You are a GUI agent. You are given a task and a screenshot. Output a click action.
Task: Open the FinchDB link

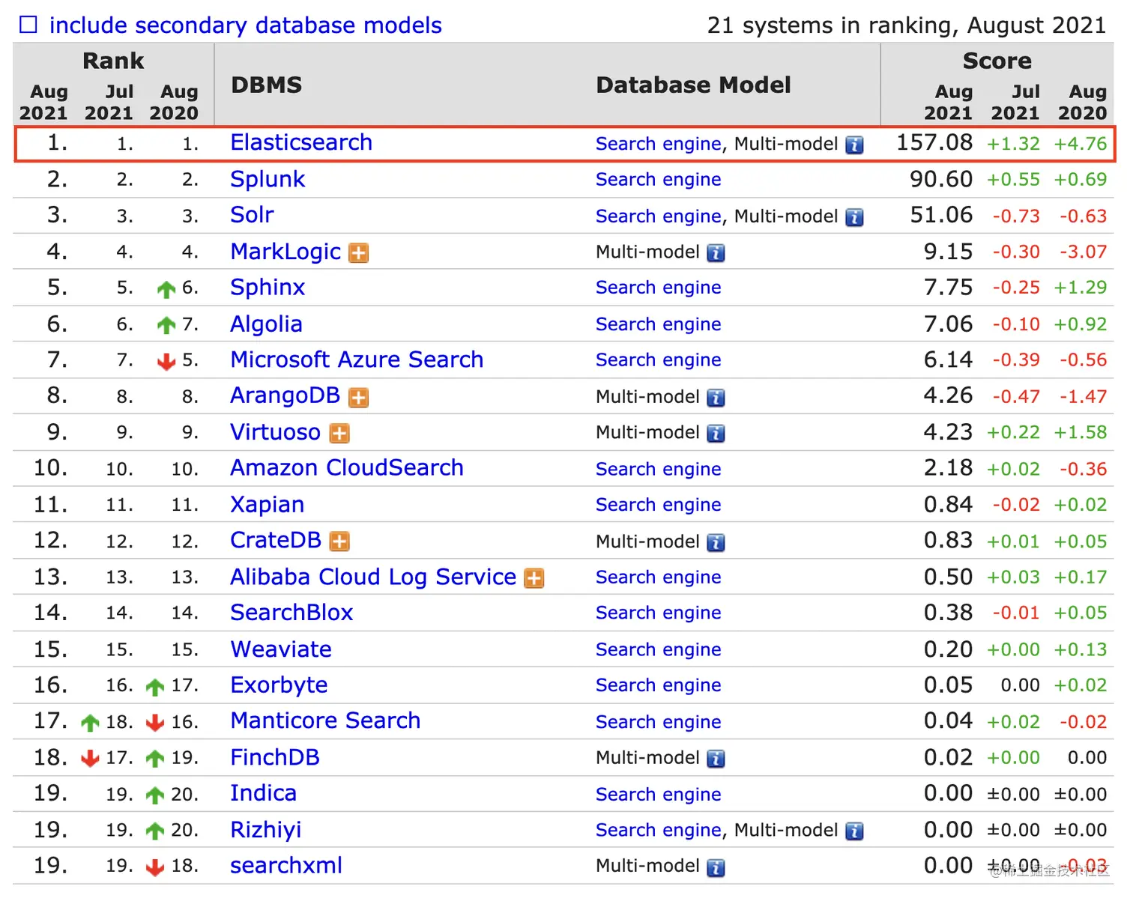tap(275, 757)
